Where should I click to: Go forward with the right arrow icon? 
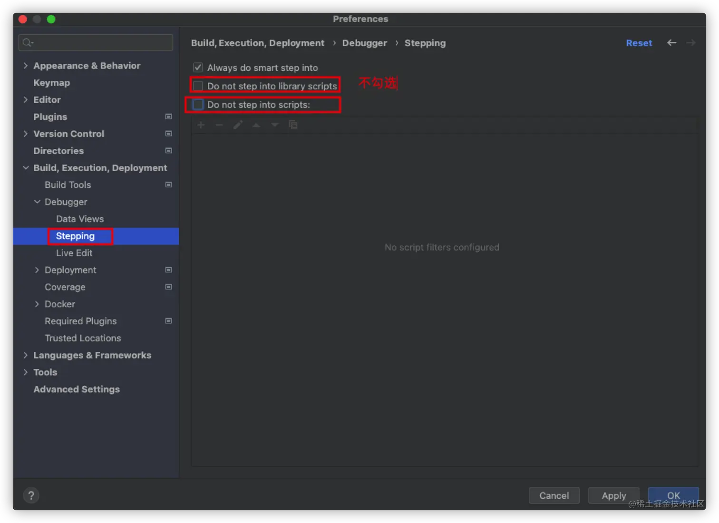[691, 43]
